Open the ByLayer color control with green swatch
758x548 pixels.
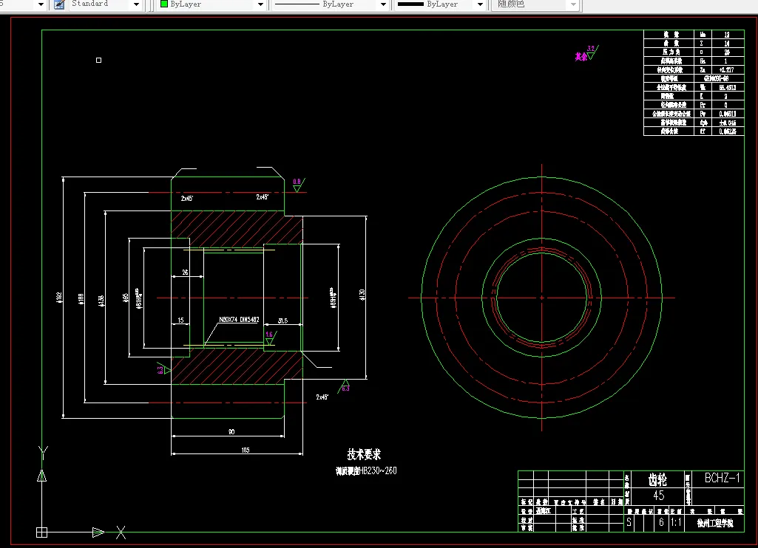pos(212,4)
